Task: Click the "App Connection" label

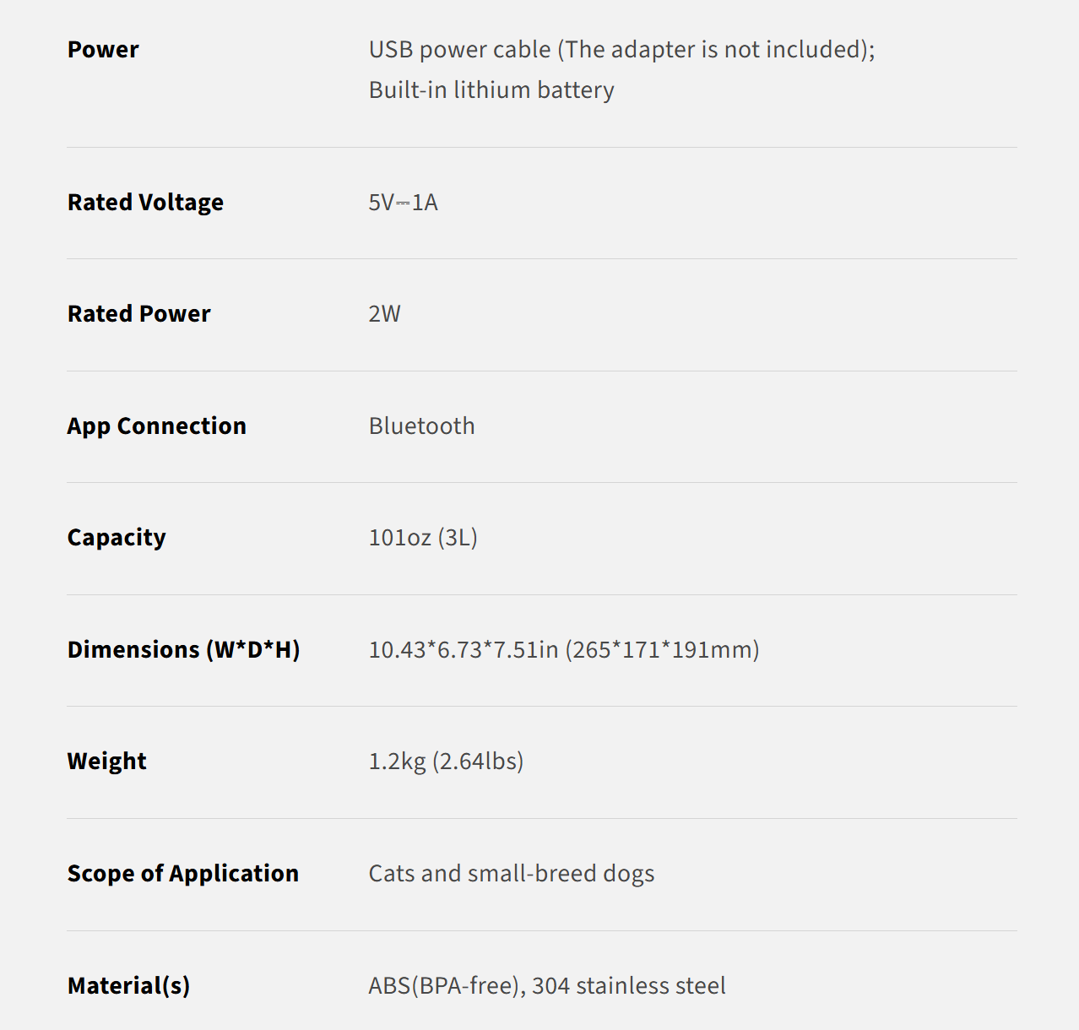Action: 157,426
